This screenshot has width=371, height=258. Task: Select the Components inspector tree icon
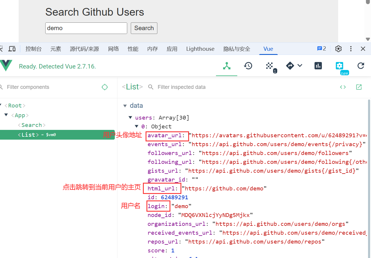[227, 66]
